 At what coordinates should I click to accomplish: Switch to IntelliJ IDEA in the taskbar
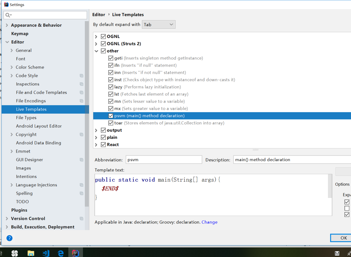[x=75, y=253]
